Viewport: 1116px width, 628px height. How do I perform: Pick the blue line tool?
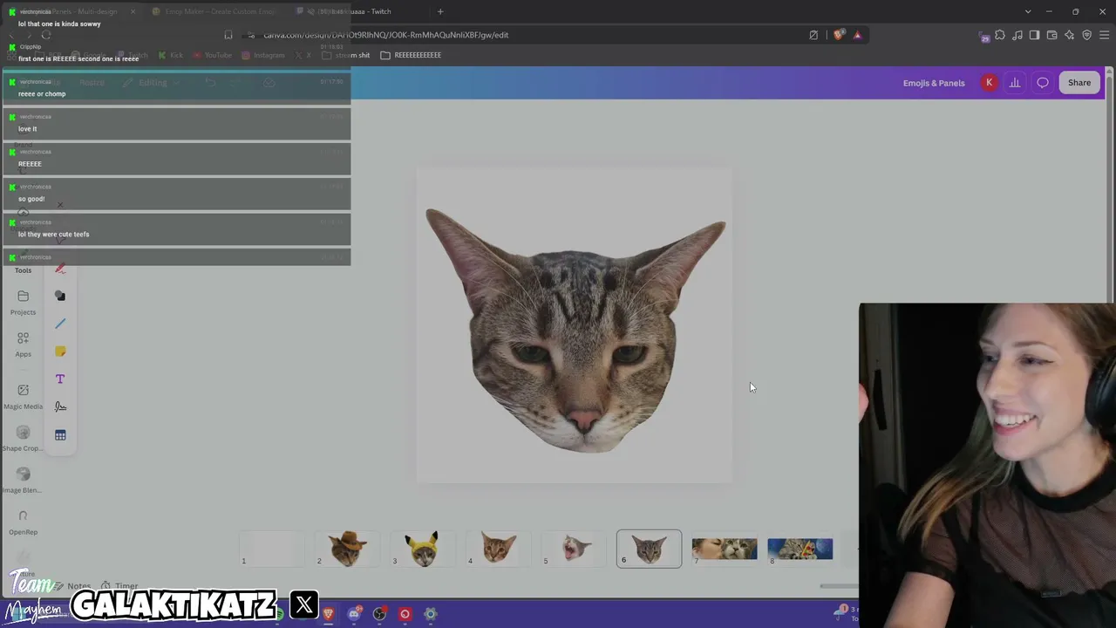tap(60, 324)
